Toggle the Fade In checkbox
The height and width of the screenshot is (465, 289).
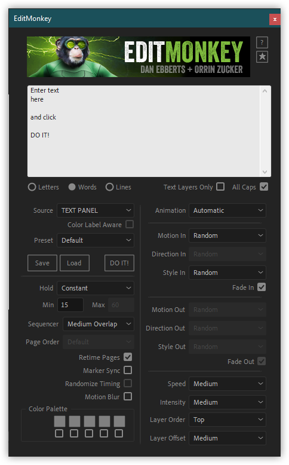(262, 287)
